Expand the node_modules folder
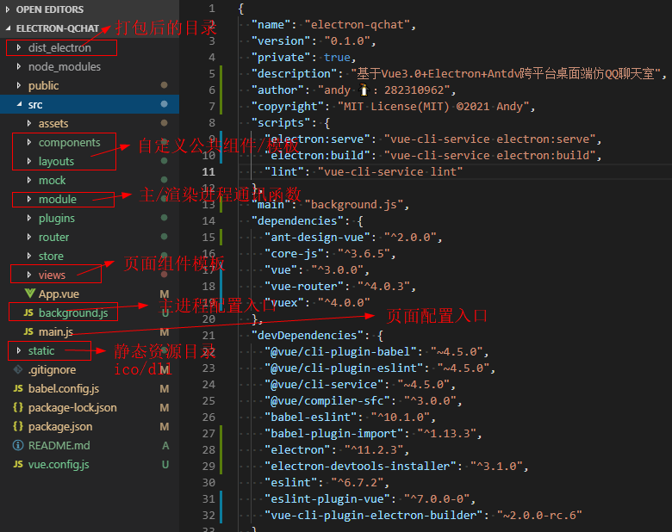This screenshot has height=532, width=672. click(x=64, y=67)
